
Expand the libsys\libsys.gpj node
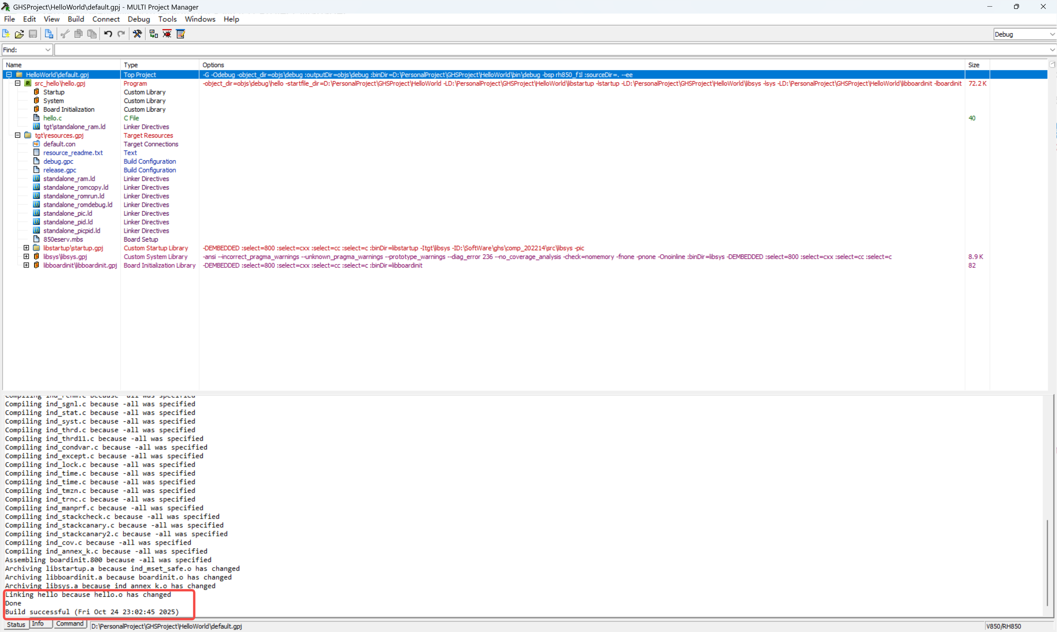click(26, 256)
